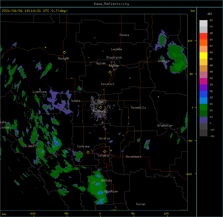Click the Calgary label
The width and height of the screenshot is (223, 217).
103,155
